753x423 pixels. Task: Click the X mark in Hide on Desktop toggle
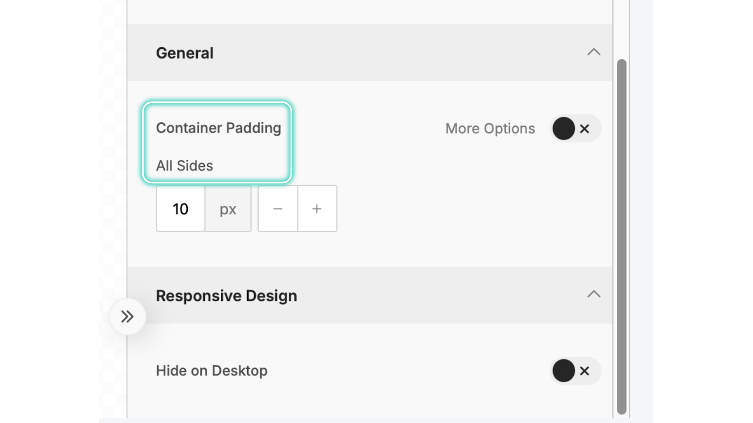click(585, 371)
